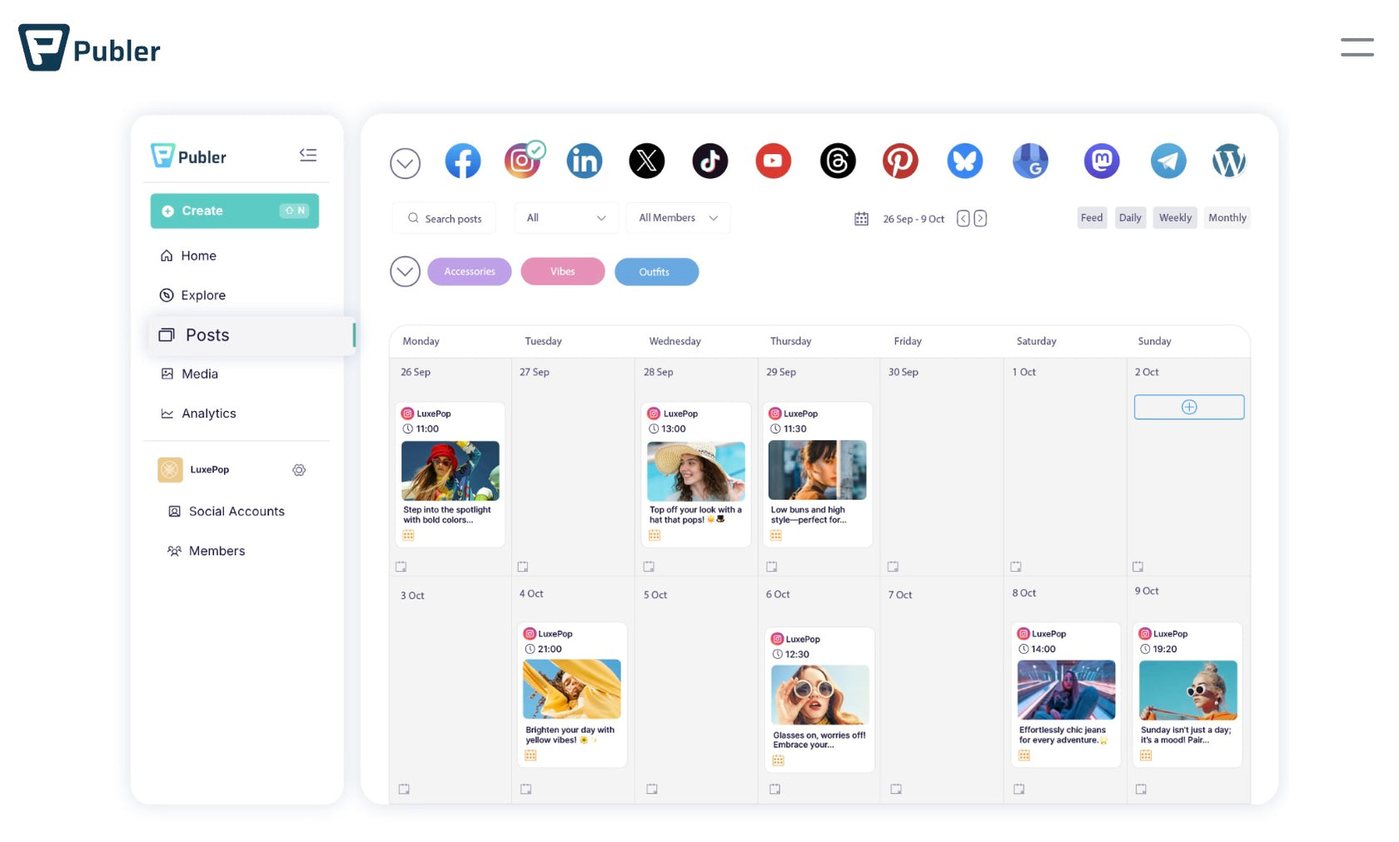Open Posts in sidebar

tap(252, 335)
